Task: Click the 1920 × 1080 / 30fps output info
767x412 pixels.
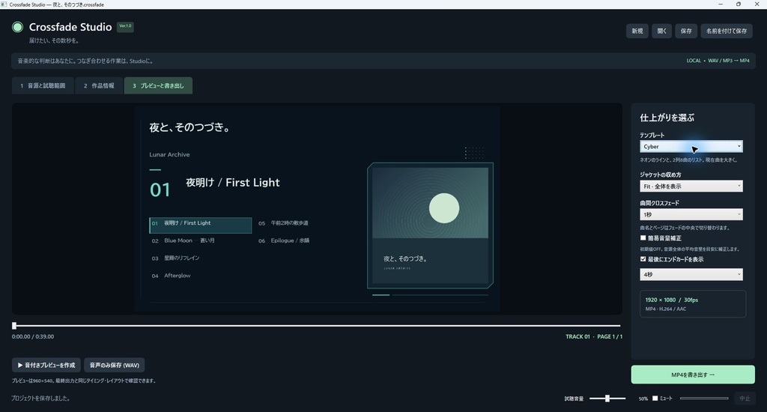Action: coord(671,300)
